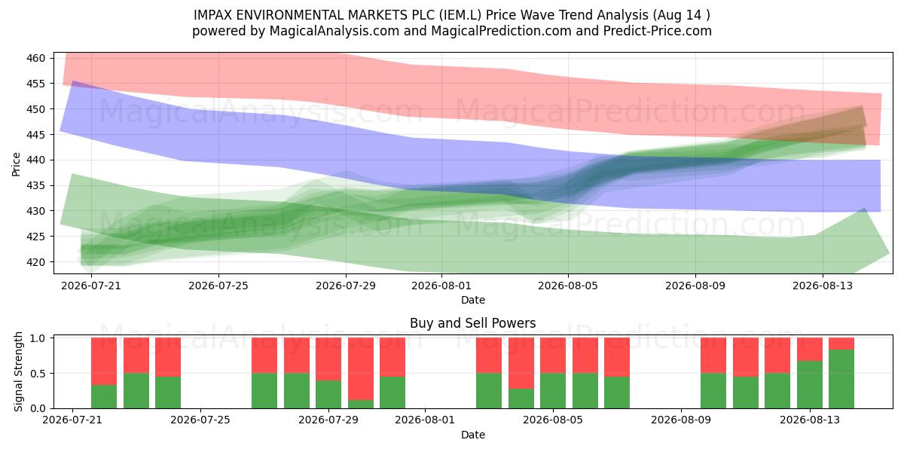The height and width of the screenshot is (452, 904).
Task: Click the 'Date' label under the price chart
Action: tap(473, 300)
